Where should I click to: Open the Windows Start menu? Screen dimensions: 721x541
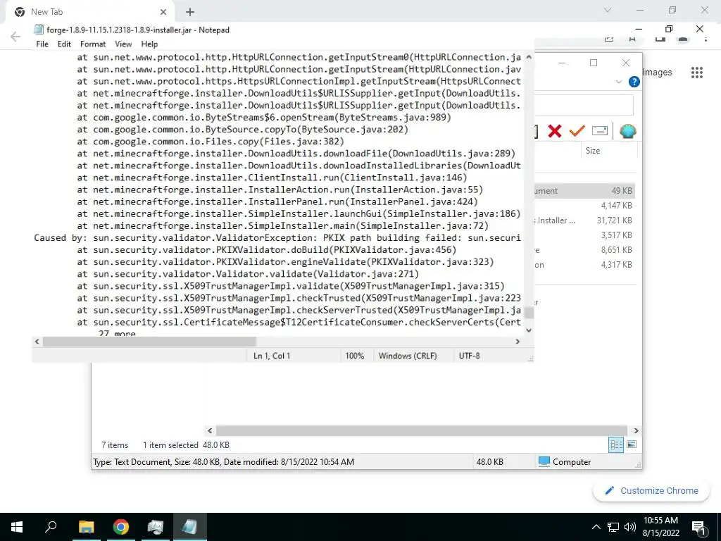pyautogui.click(x=17, y=527)
